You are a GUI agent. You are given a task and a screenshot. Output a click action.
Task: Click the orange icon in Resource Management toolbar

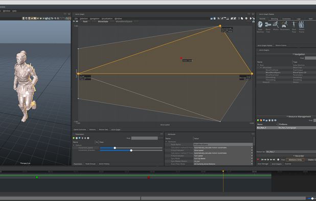pos(261,120)
